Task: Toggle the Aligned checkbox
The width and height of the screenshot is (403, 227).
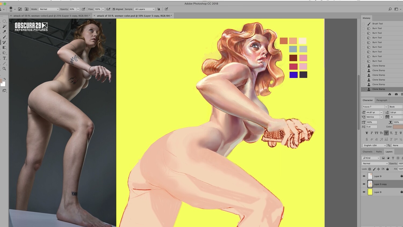Action: point(114,9)
